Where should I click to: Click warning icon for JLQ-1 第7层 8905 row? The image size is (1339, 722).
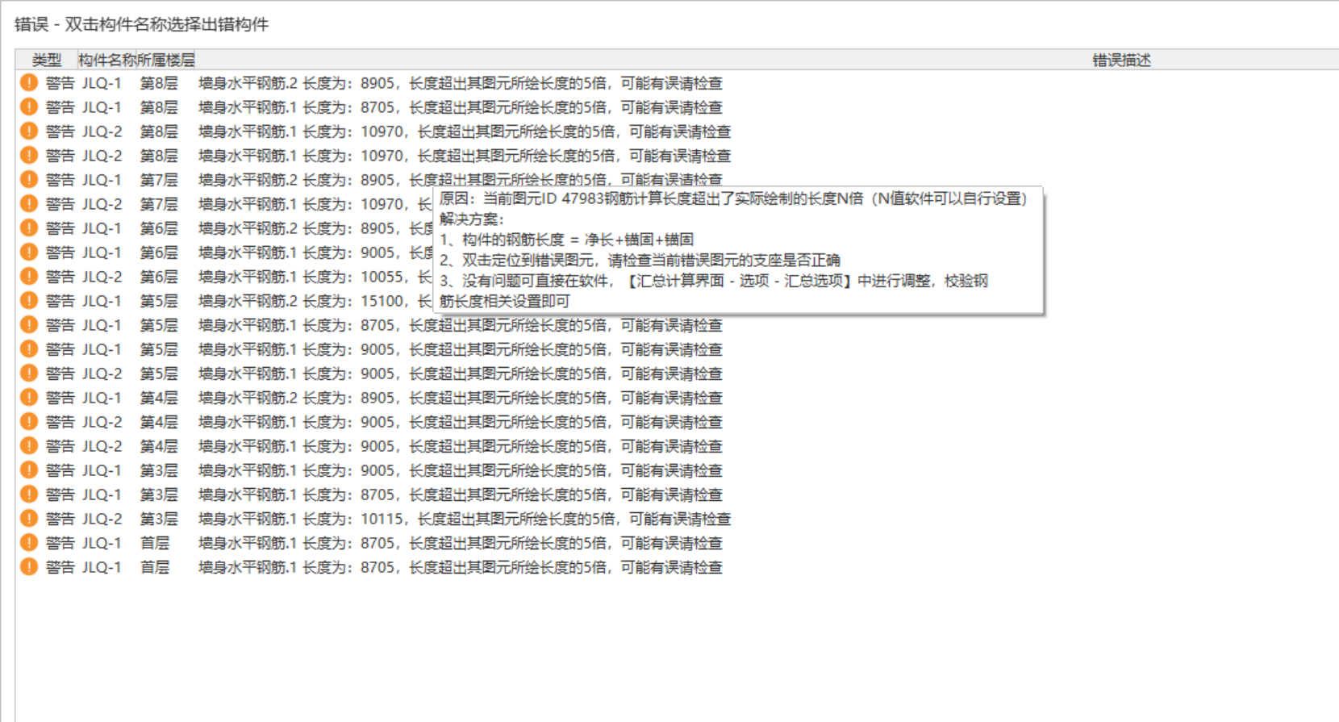(29, 180)
